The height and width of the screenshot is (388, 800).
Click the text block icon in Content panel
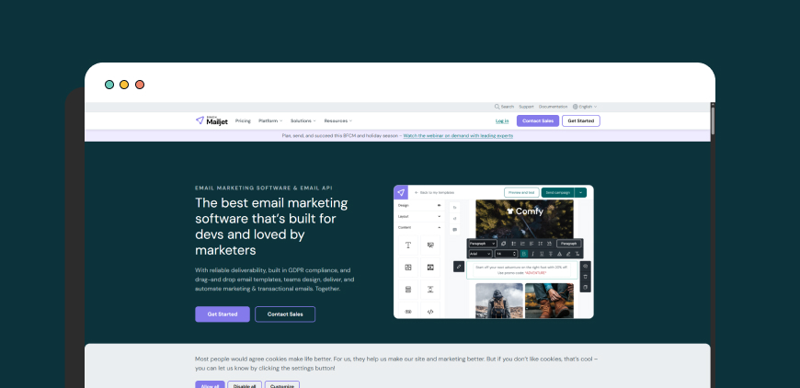pos(408,245)
